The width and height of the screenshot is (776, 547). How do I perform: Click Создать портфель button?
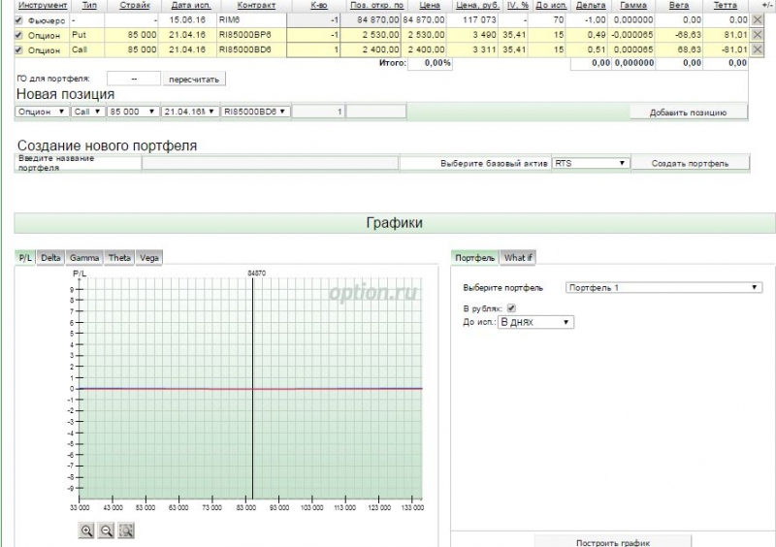[x=690, y=163]
